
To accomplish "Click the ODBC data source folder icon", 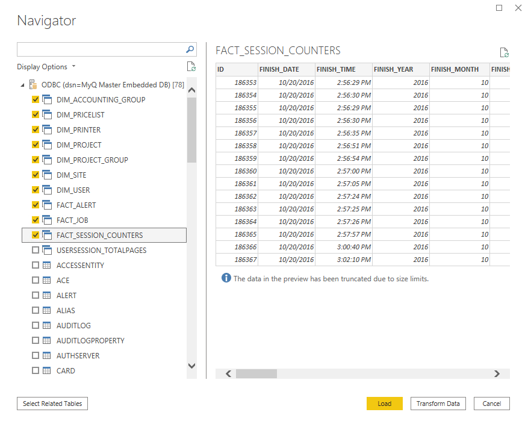I will 33,85.
